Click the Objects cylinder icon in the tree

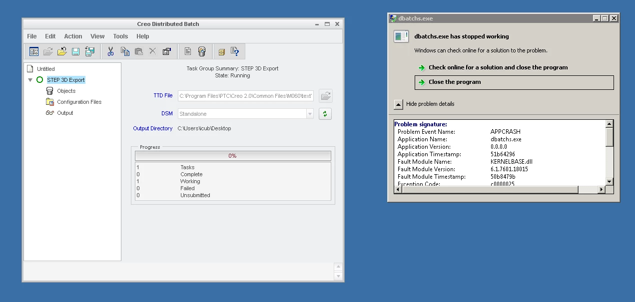pyautogui.click(x=49, y=91)
